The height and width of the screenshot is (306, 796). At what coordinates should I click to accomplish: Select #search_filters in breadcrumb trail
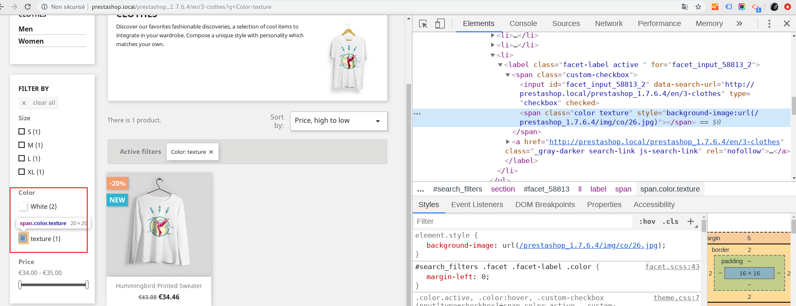(458, 189)
